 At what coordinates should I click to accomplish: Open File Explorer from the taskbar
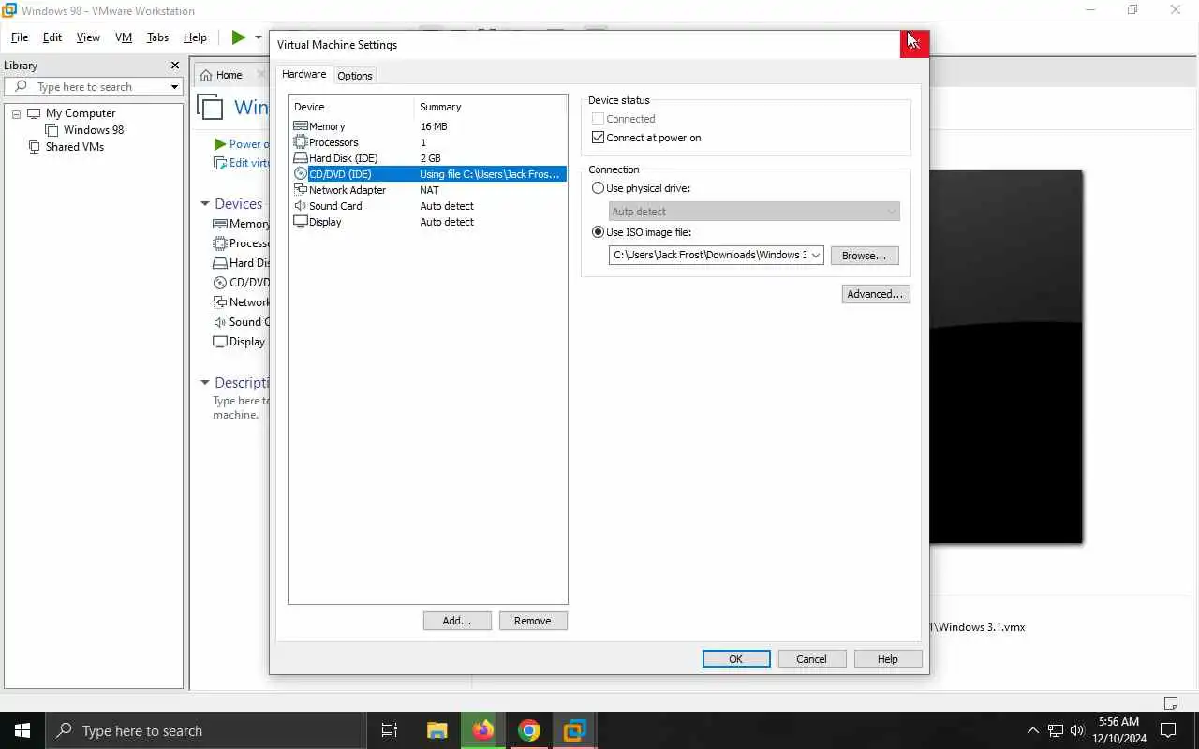[x=437, y=730]
